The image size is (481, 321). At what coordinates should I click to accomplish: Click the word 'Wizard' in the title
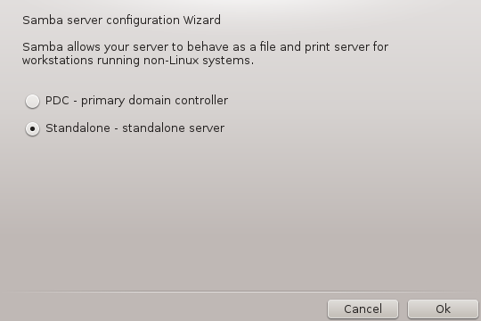(202, 21)
